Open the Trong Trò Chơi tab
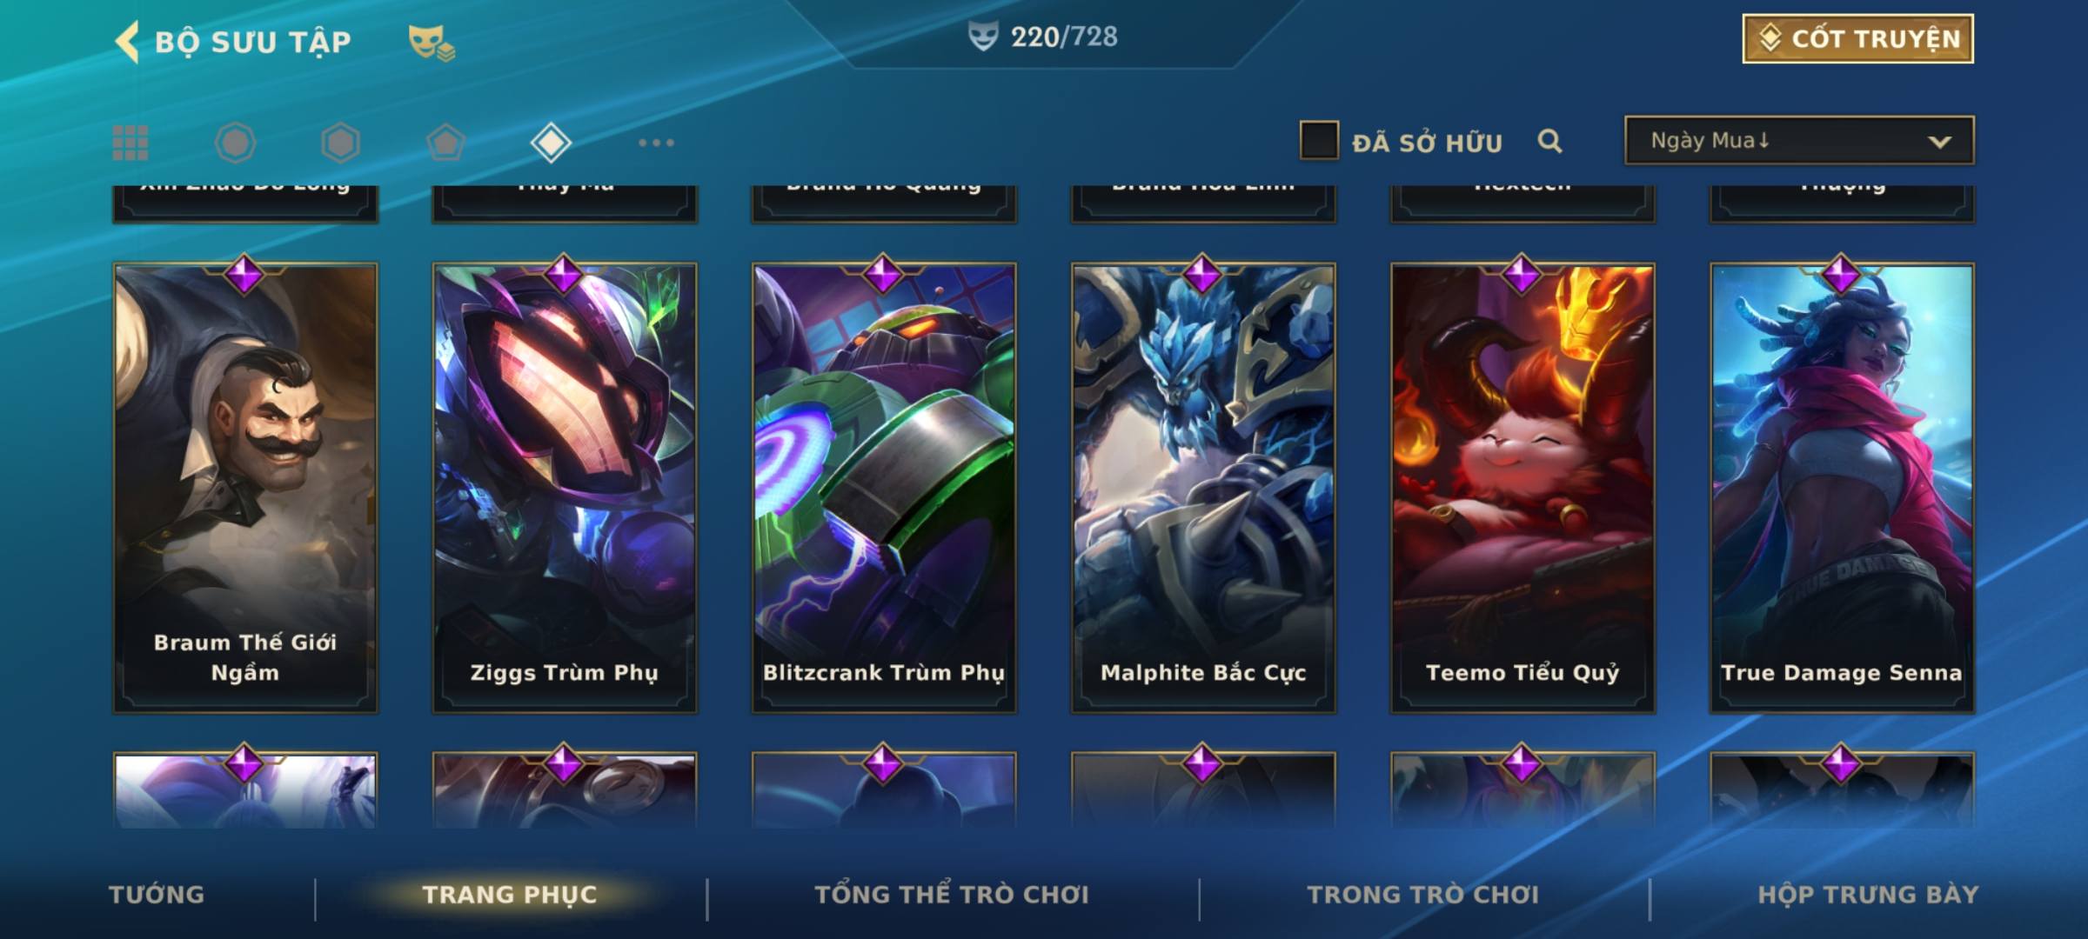 click(x=1423, y=895)
